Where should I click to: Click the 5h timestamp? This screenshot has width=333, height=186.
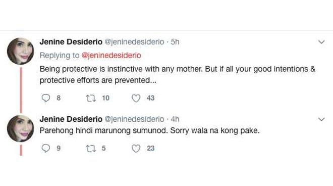coord(175,42)
